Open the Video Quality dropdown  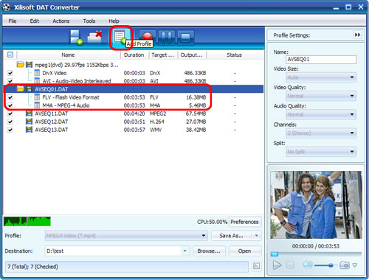tap(321, 96)
